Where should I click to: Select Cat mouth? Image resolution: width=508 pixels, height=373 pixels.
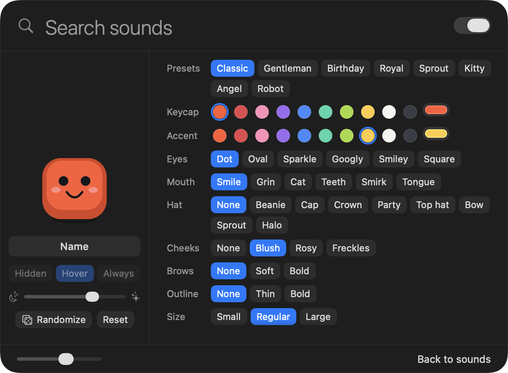coord(298,182)
